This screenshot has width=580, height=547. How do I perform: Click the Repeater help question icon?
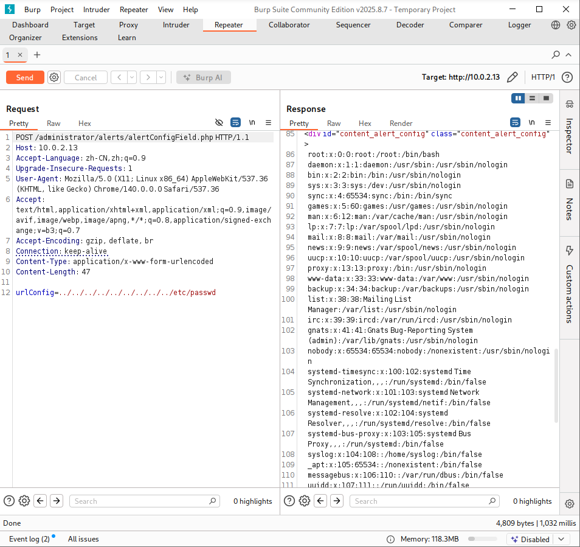(x=567, y=77)
